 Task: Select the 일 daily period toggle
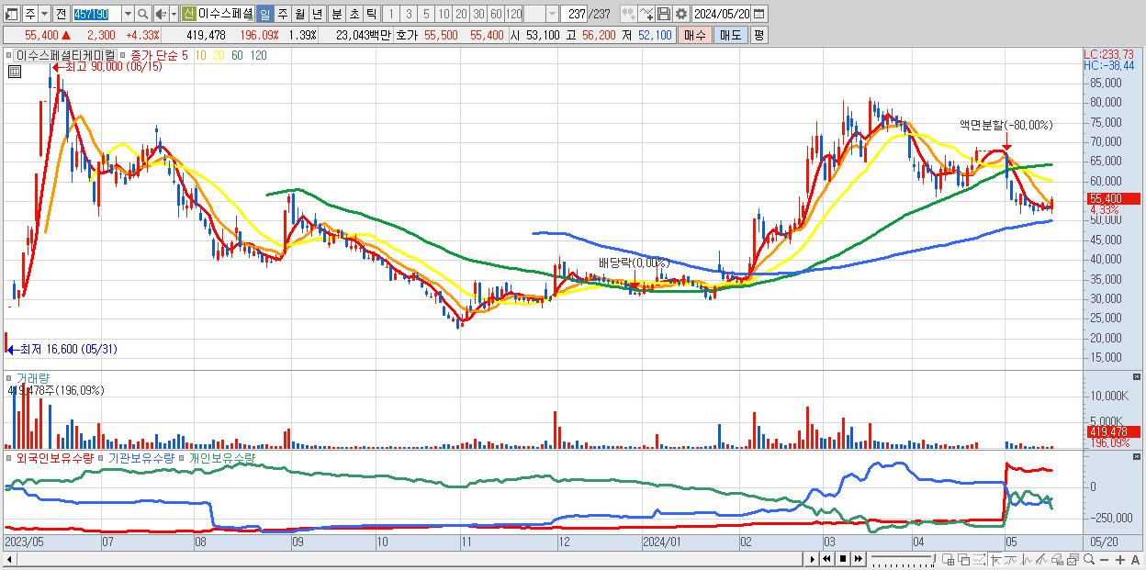(265, 15)
